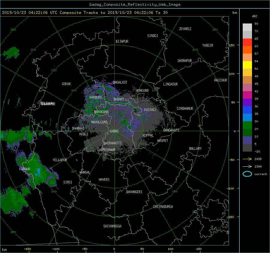Click the NAVALGUND city label
270x253 pixels.
tap(99, 122)
